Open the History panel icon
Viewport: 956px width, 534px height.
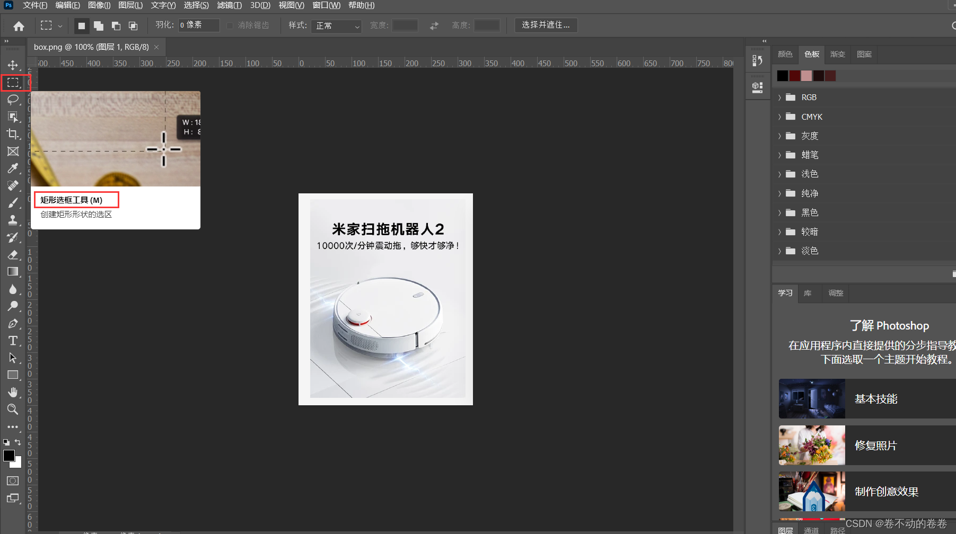pos(757,60)
